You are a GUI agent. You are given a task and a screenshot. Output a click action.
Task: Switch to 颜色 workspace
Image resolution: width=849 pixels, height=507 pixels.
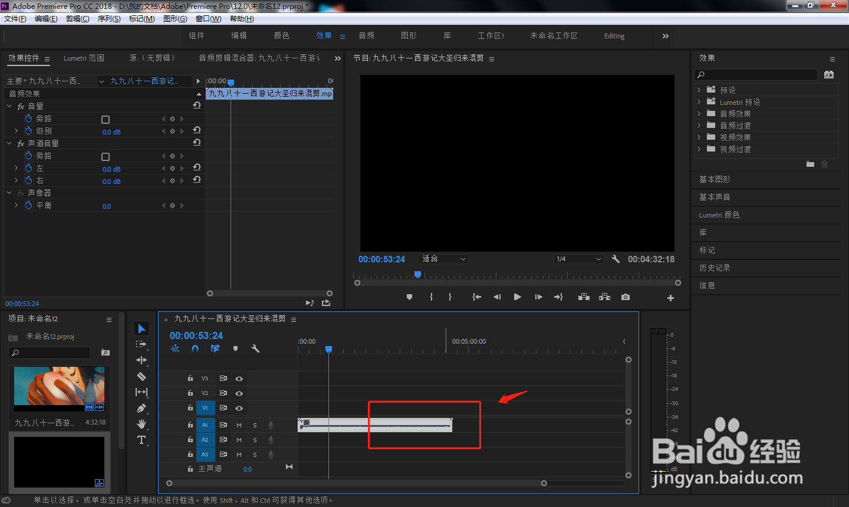(282, 36)
